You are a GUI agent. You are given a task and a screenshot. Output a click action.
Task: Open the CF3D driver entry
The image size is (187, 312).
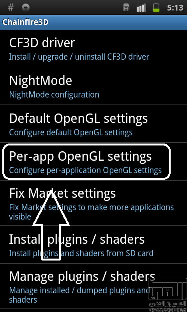93,48
